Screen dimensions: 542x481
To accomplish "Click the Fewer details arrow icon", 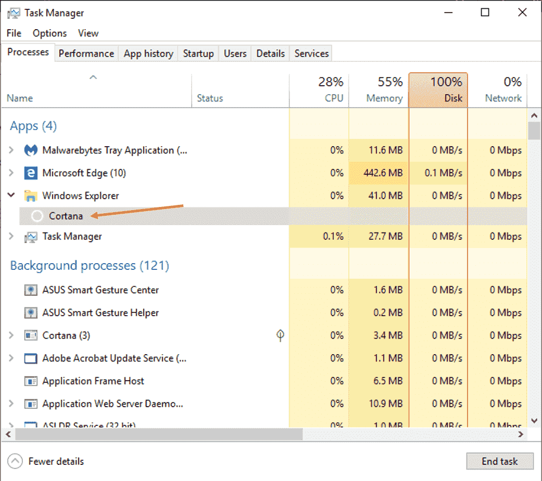I will pos(15,461).
